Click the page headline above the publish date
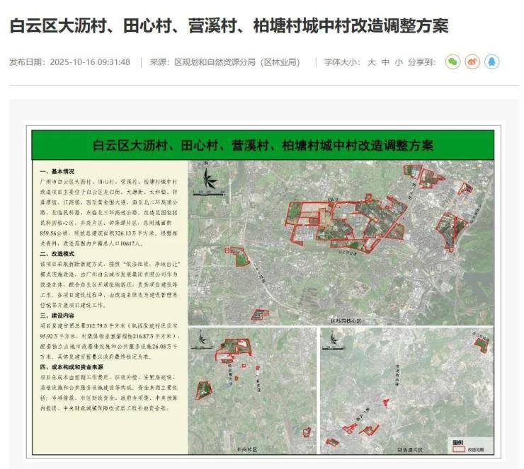Image resolution: width=524 pixels, height=469 pixels. [x=229, y=27]
